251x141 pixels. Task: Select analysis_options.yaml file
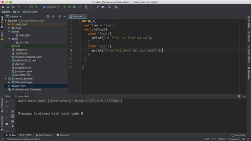point(27,57)
